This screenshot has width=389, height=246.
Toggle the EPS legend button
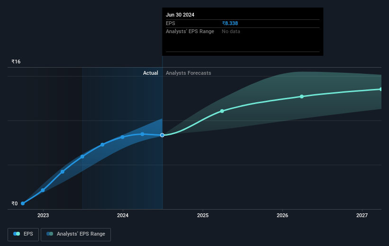[23, 234]
